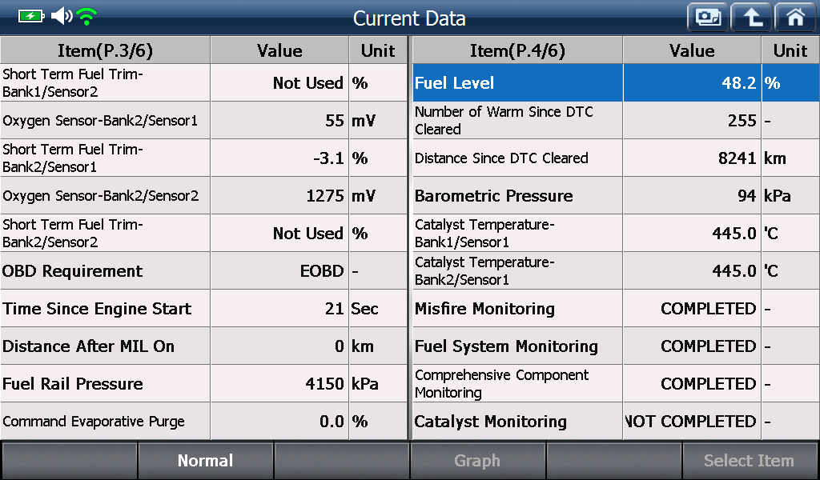The height and width of the screenshot is (480, 820).
Task: Open the Graph view button
Action: (477, 461)
